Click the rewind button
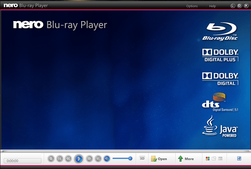This screenshot has height=169, width=251. [68, 158]
